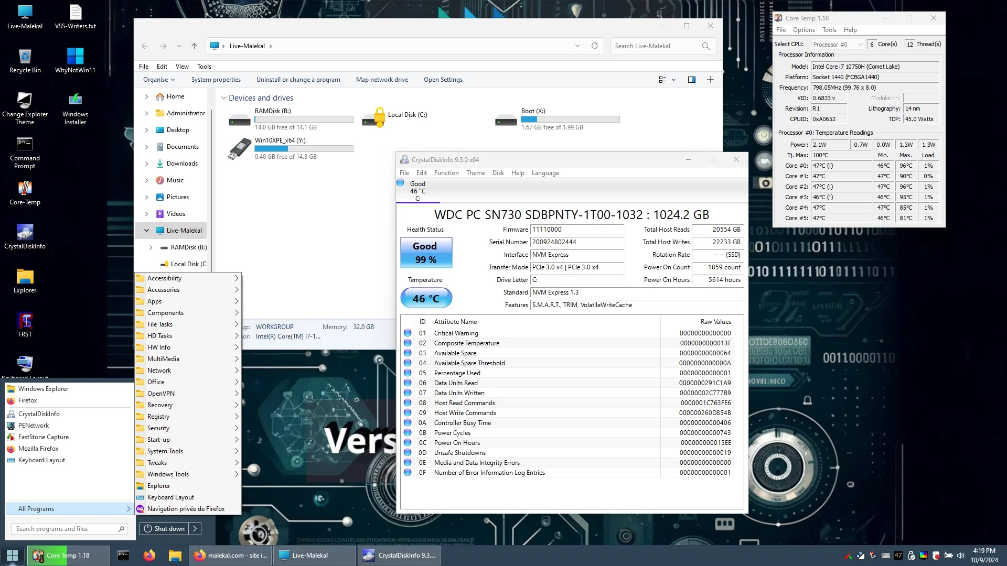1007x566 pixels.
Task: Open the Function menu in CrystalDiskInfo
Action: (x=446, y=173)
